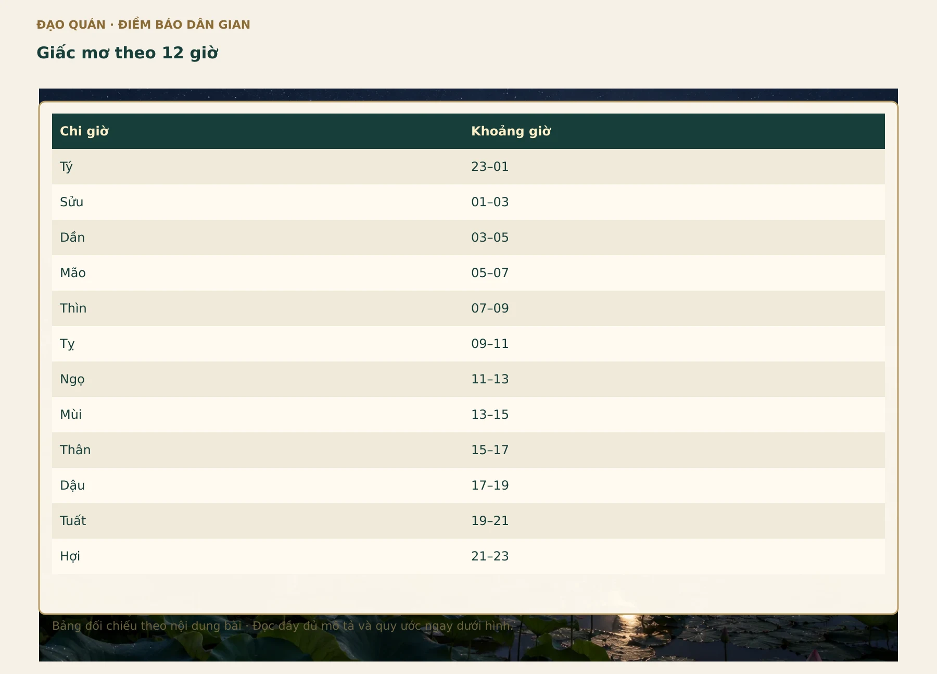Click the 'Chi giờ' column header
The height and width of the screenshot is (674, 937).
coord(258,131)
